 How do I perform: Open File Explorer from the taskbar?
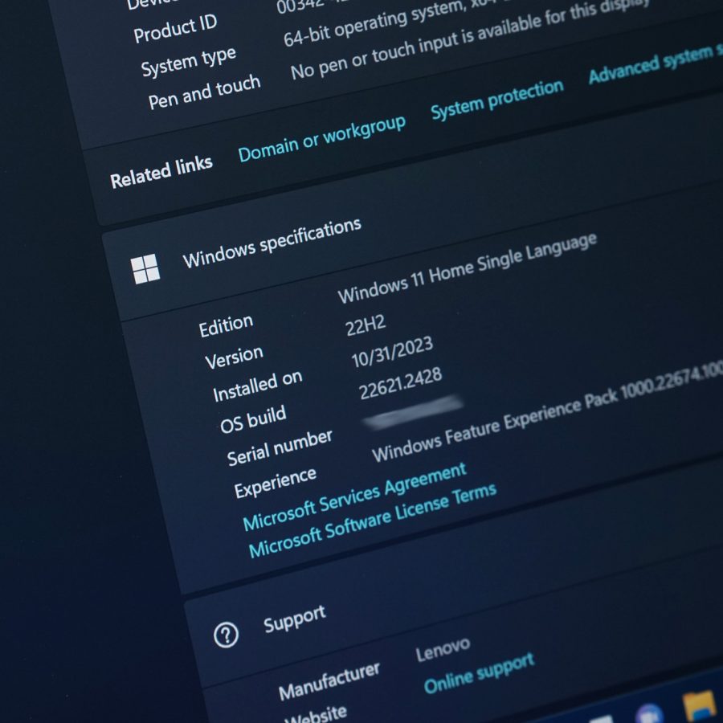coord(700,707)
